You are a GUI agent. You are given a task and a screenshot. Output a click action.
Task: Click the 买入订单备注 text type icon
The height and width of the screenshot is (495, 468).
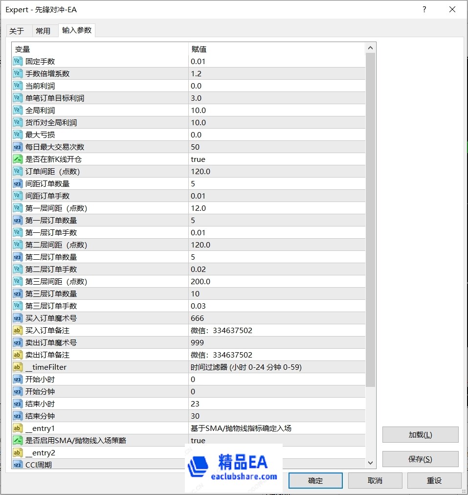point(18,330)
